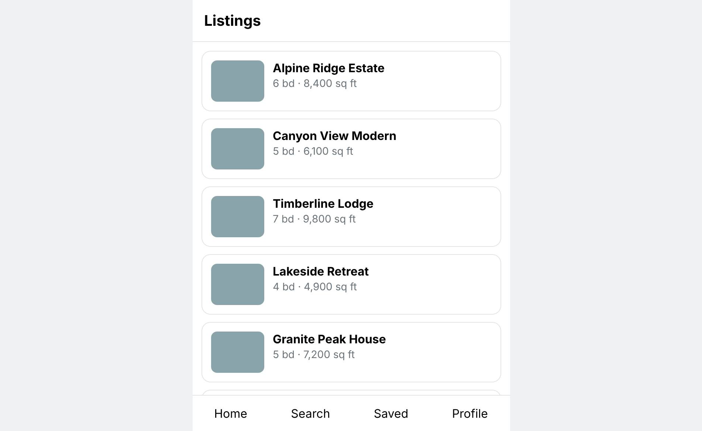Tap the Granite Peak House title

coord(329,339)
